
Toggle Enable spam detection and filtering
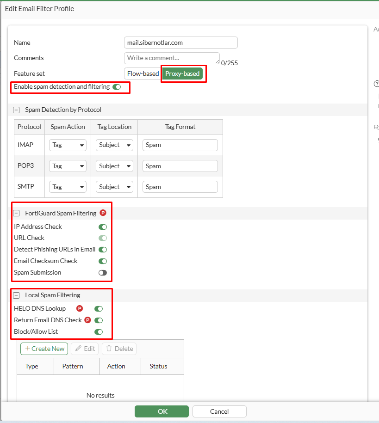pyautogui.click(x=117, y=87)
